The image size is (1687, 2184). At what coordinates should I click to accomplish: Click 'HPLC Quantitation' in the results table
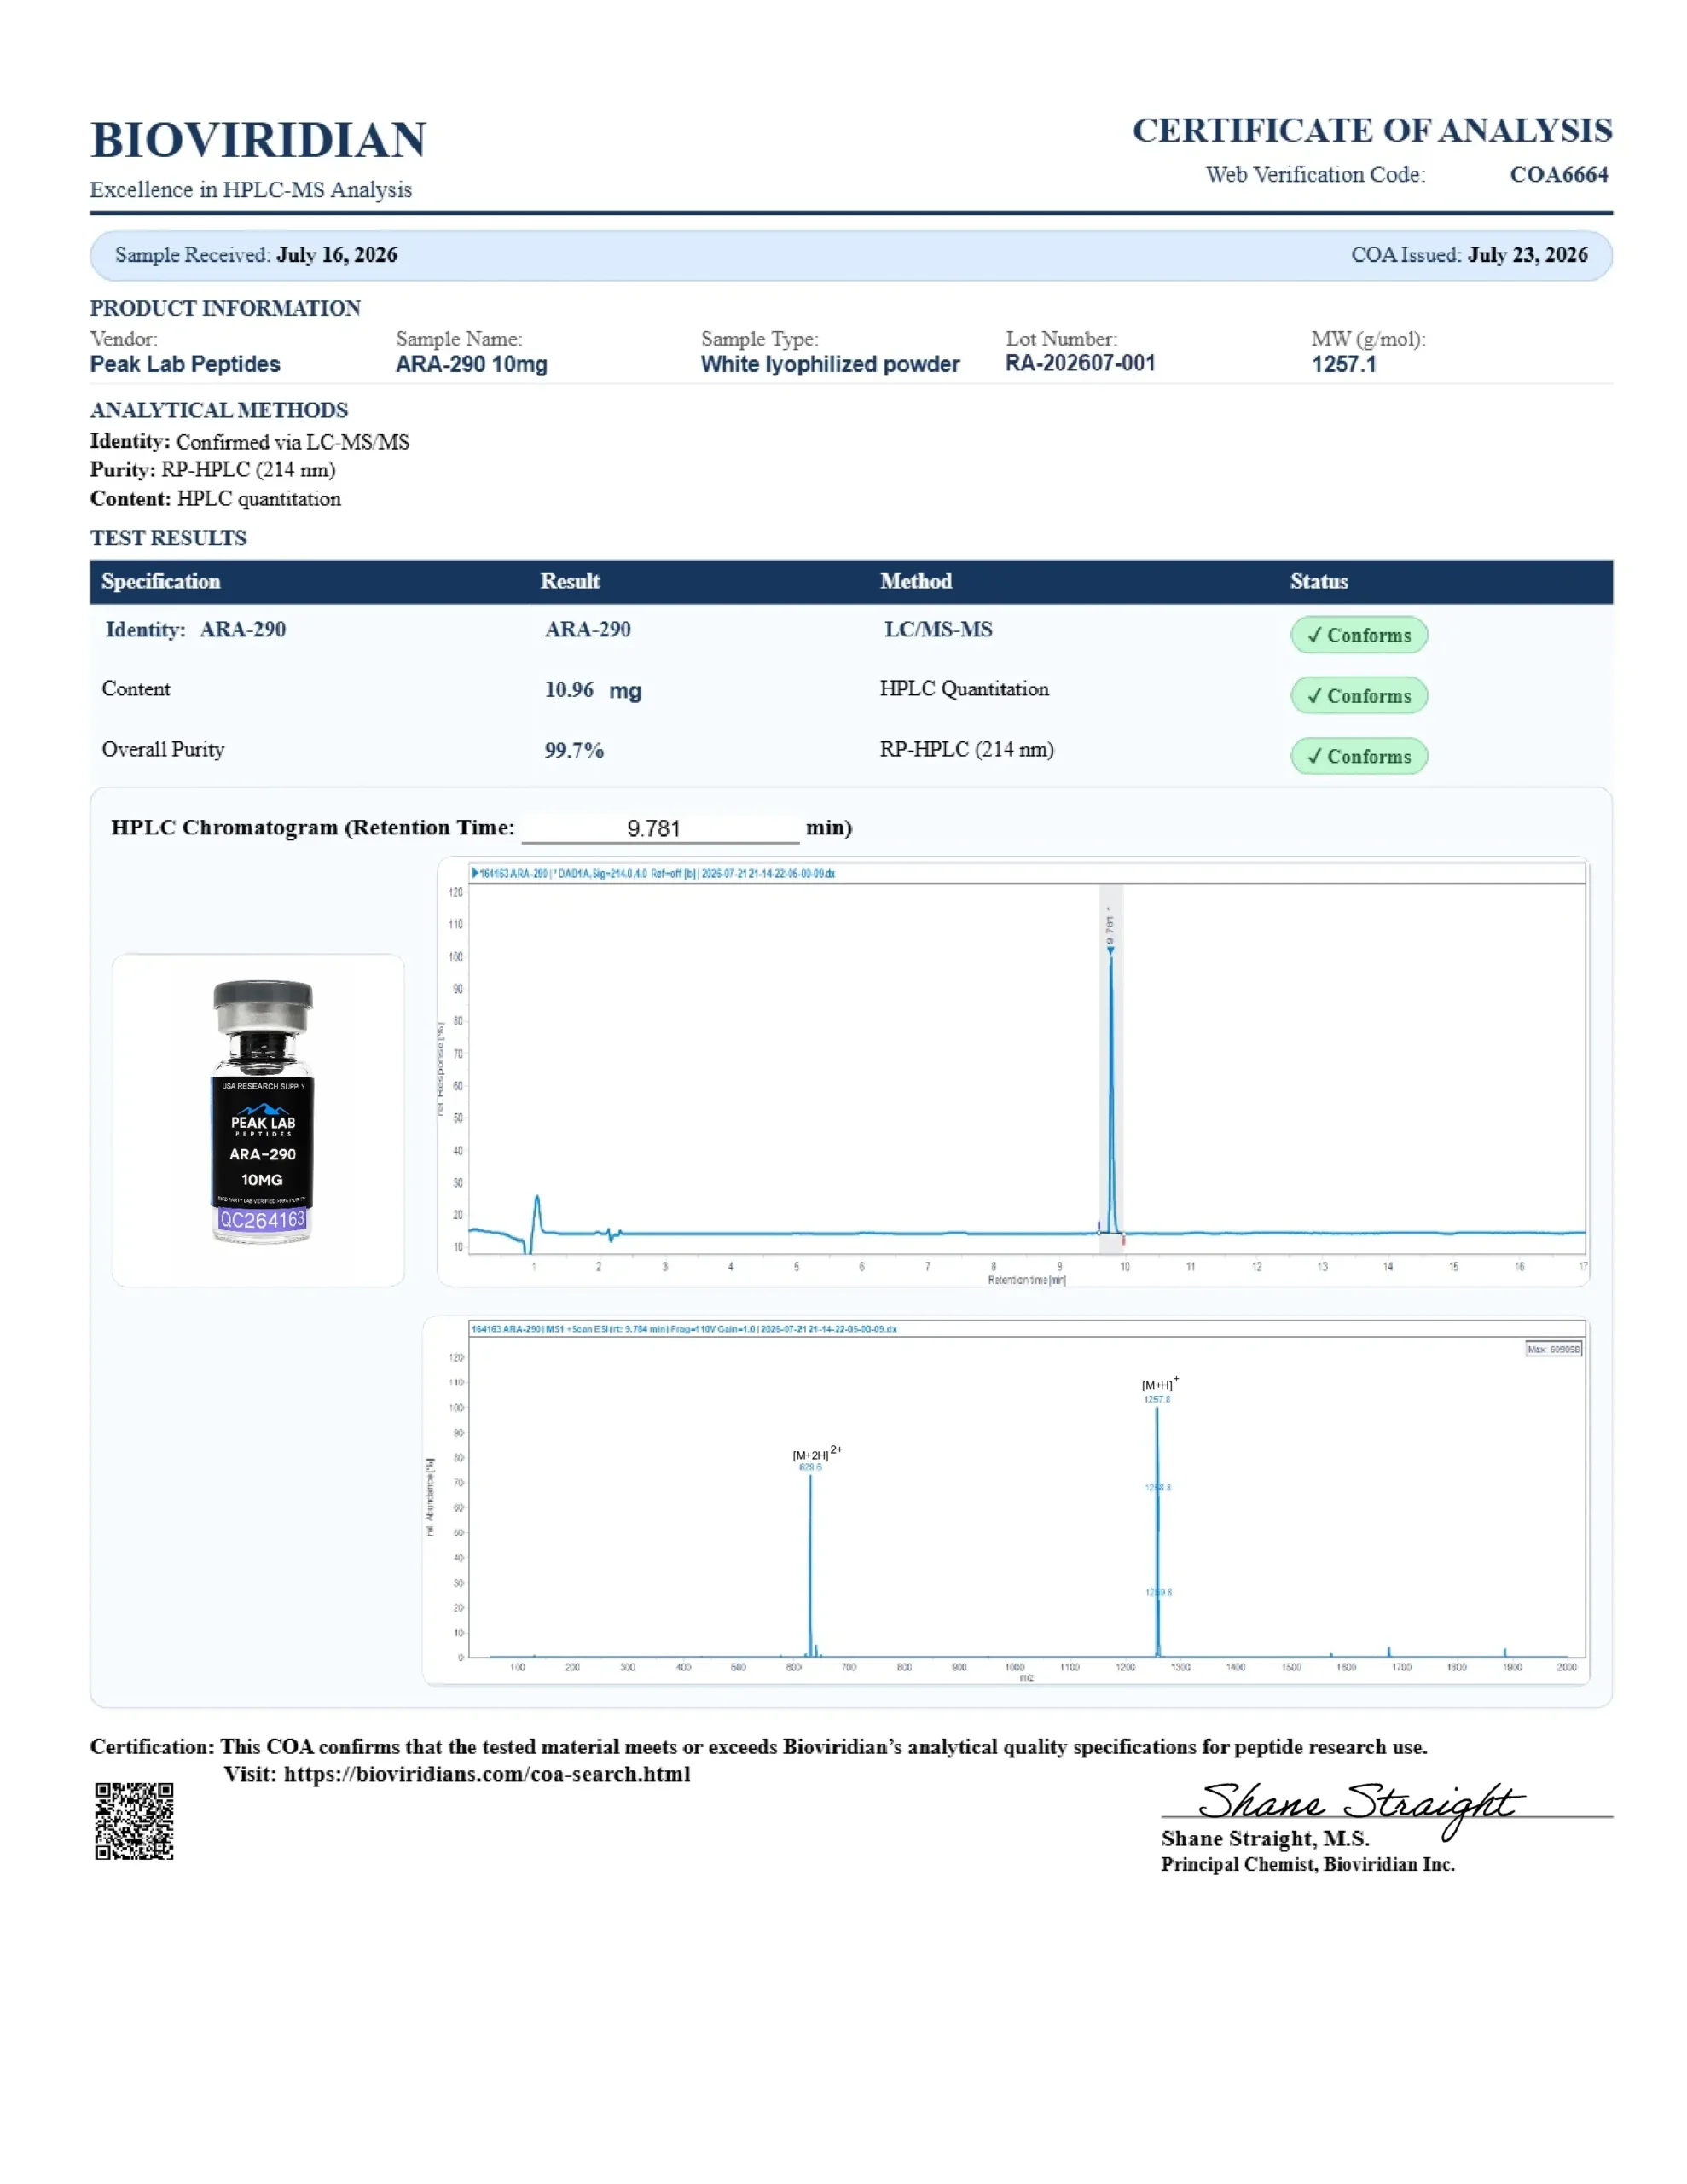(964, 689)
